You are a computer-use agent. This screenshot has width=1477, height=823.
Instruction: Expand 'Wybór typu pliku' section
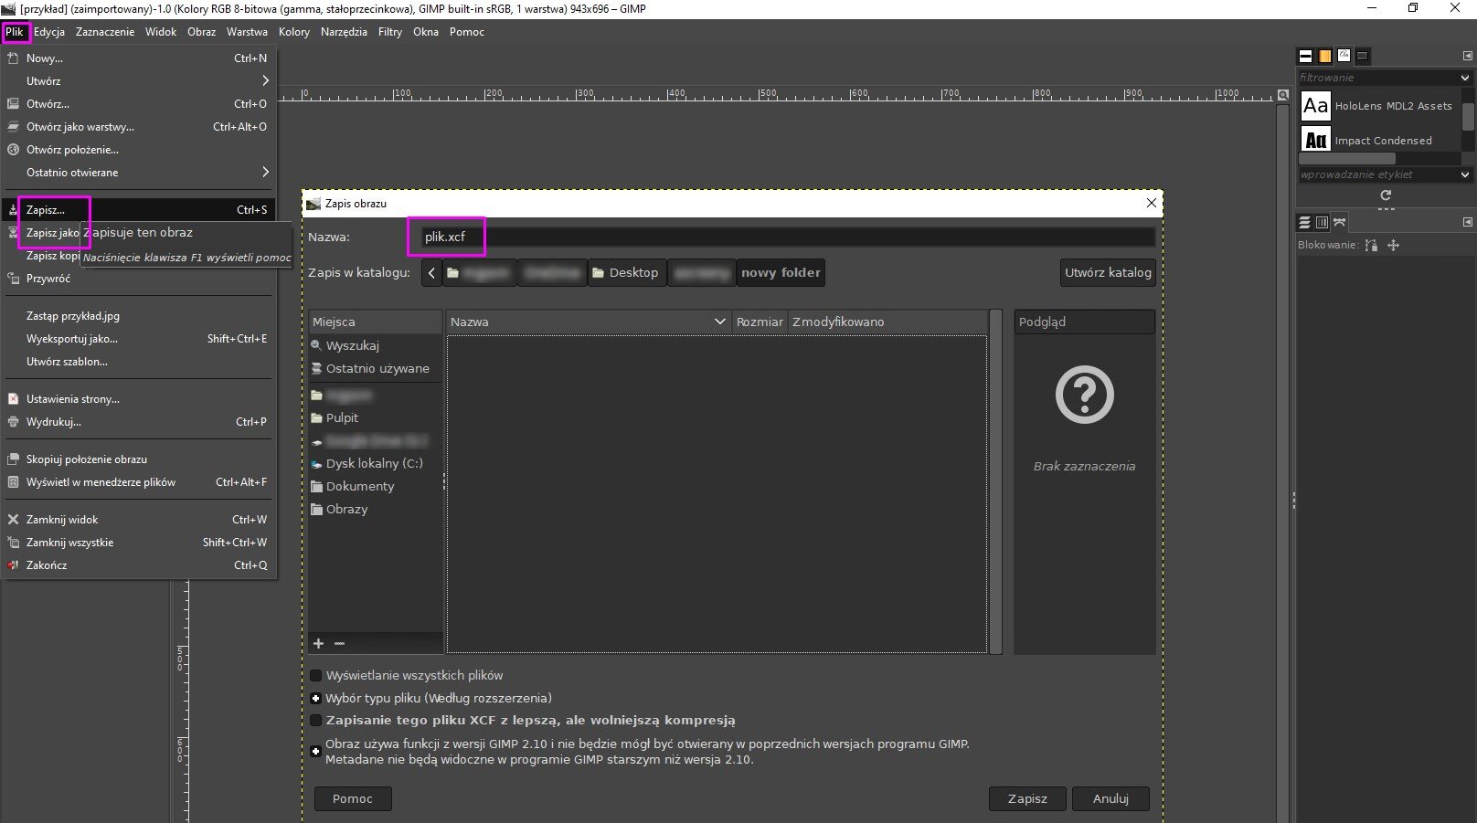316,699
